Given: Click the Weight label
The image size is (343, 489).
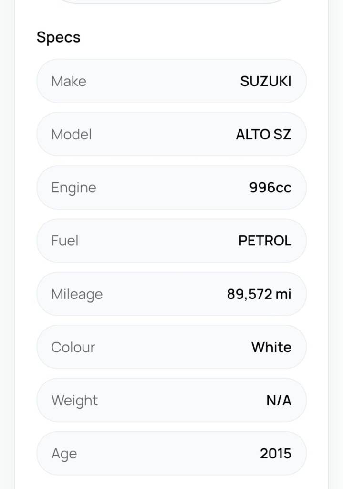Looking at the screenshot, I should (x=74, y=400).
